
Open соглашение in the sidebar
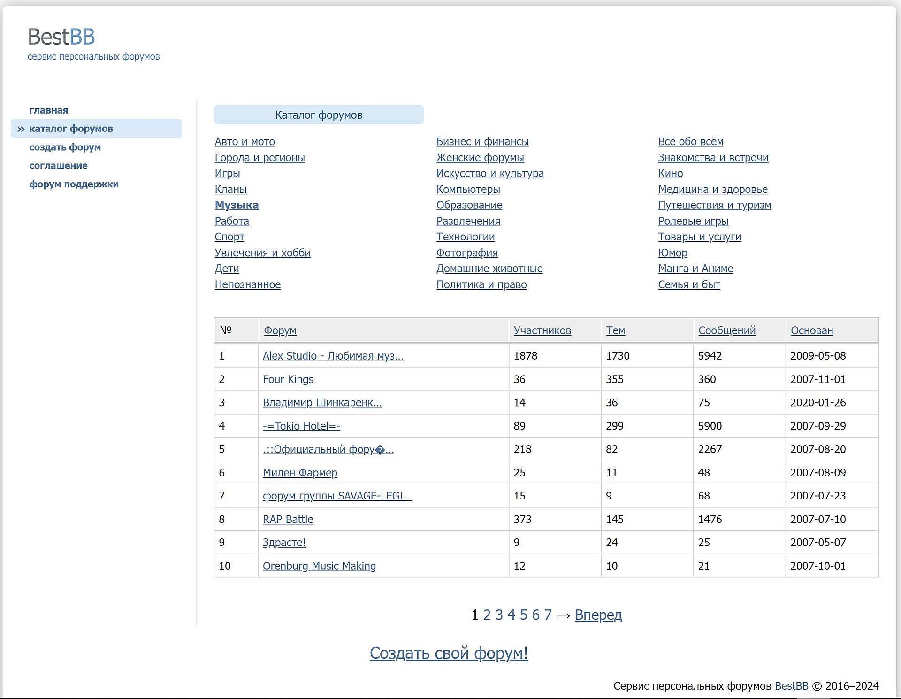[58, 166]
